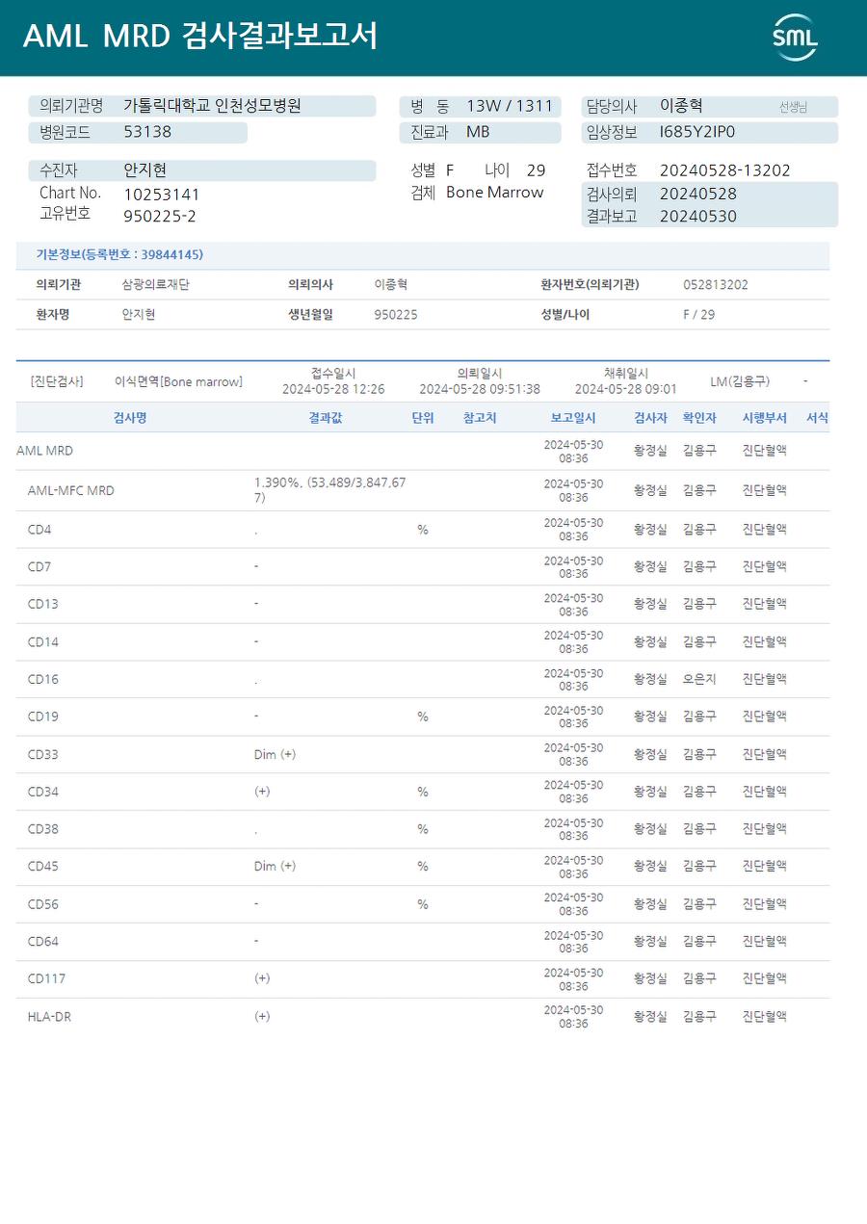Select Chart No. value 10253141
The height and width of the screenshot is (1224, 867).
coord(162,195)
